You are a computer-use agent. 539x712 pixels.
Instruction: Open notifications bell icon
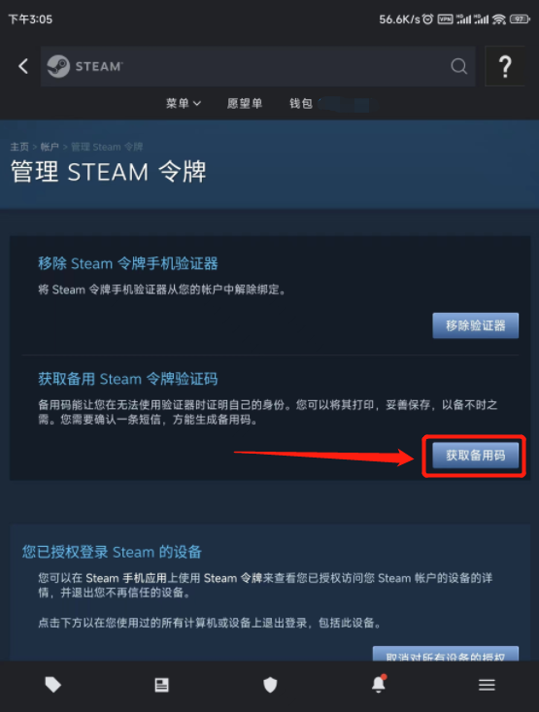click(379, 684)
